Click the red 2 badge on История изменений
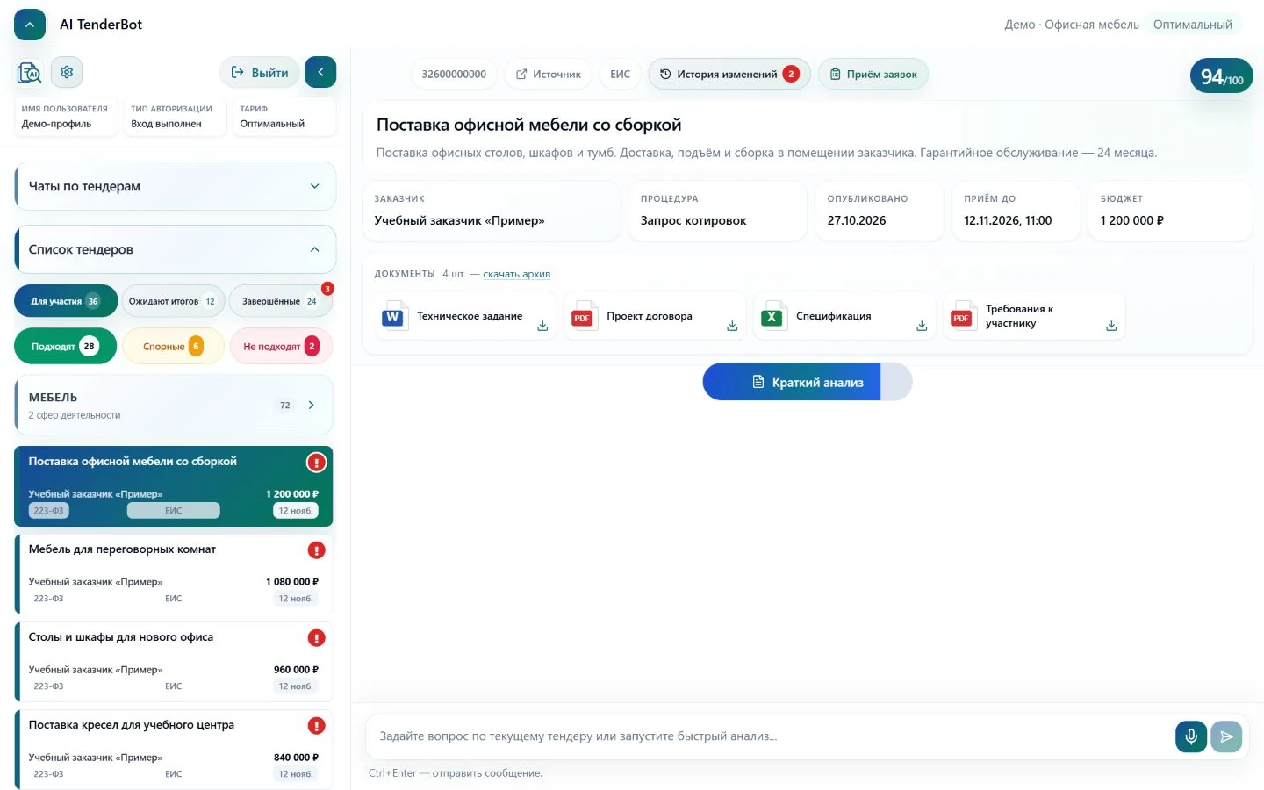This screenshot has width=1264, height=790. [791, 75]
